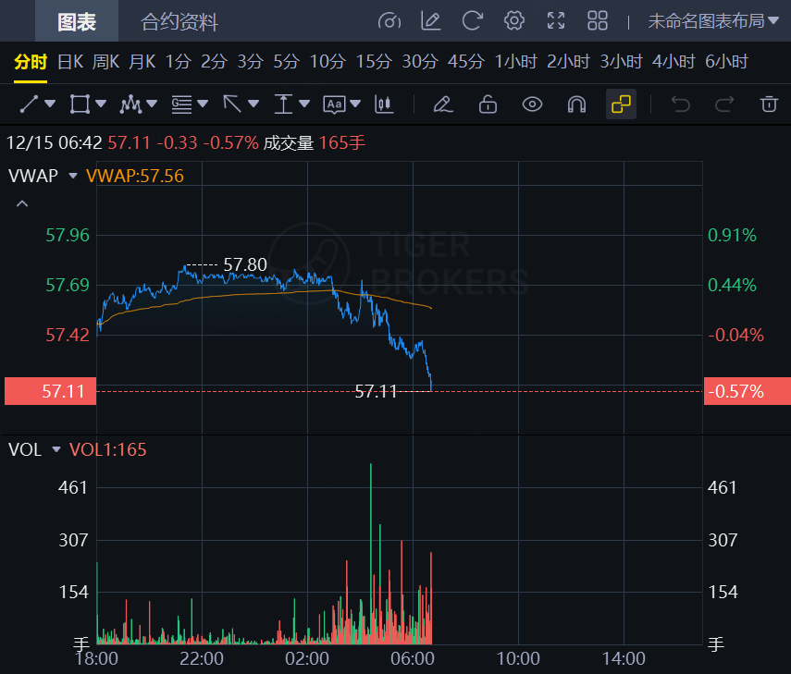Viewport: 791px width, 674px height.
Task: Click the magnet snap tool
Action: click(x=576, y=104)
